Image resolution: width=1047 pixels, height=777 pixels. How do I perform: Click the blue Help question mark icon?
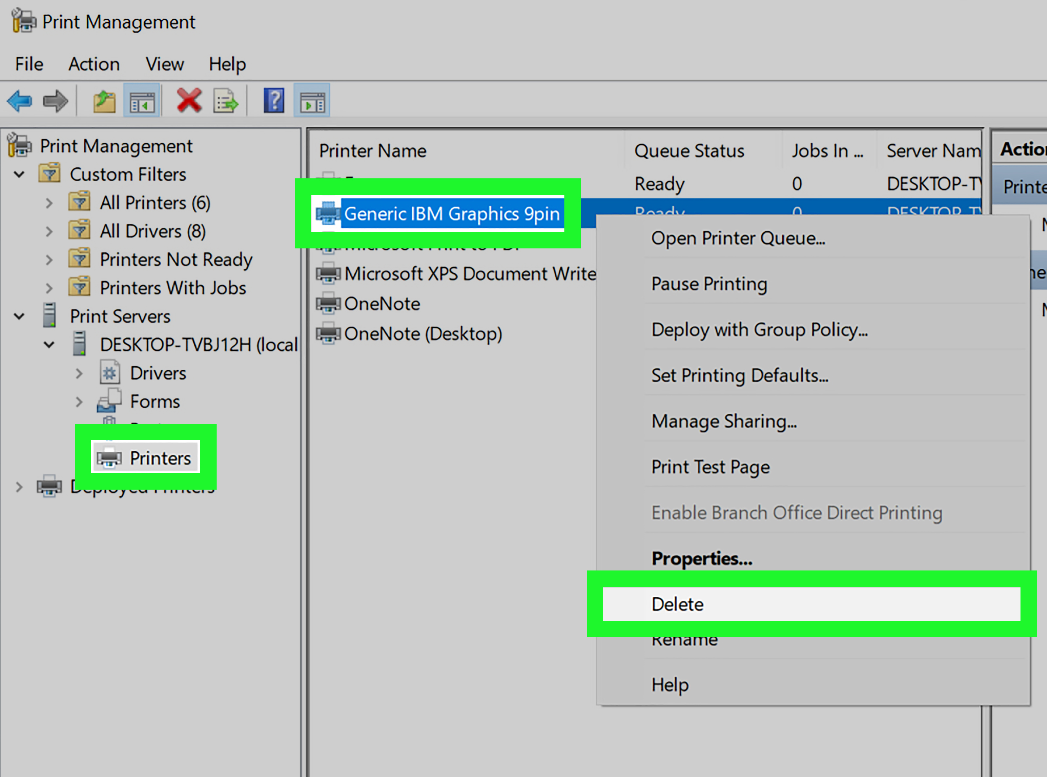[x=274, y=101]
